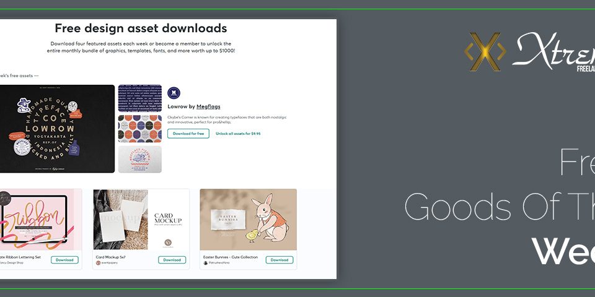Click the Easter Bunnies author avatar

[205, 263]
